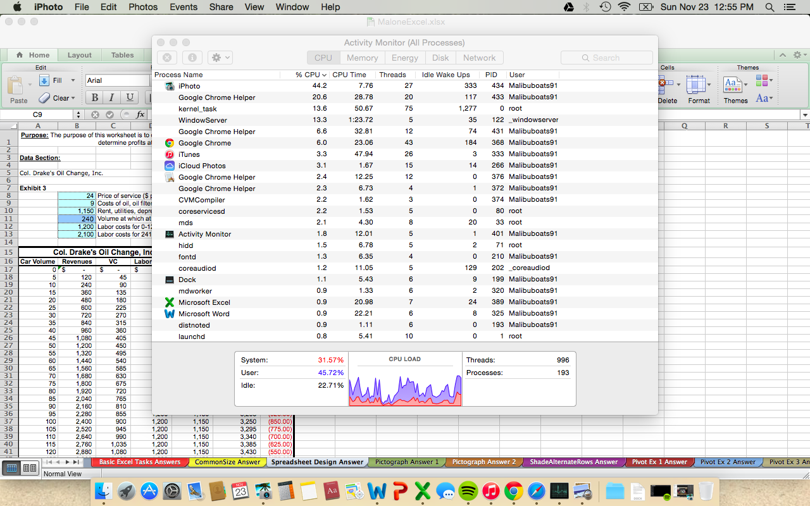Image resolution: width=810 pixels, height=506 pixels.
Task: Open Spotify from the Dock
Action: [468, 491]
